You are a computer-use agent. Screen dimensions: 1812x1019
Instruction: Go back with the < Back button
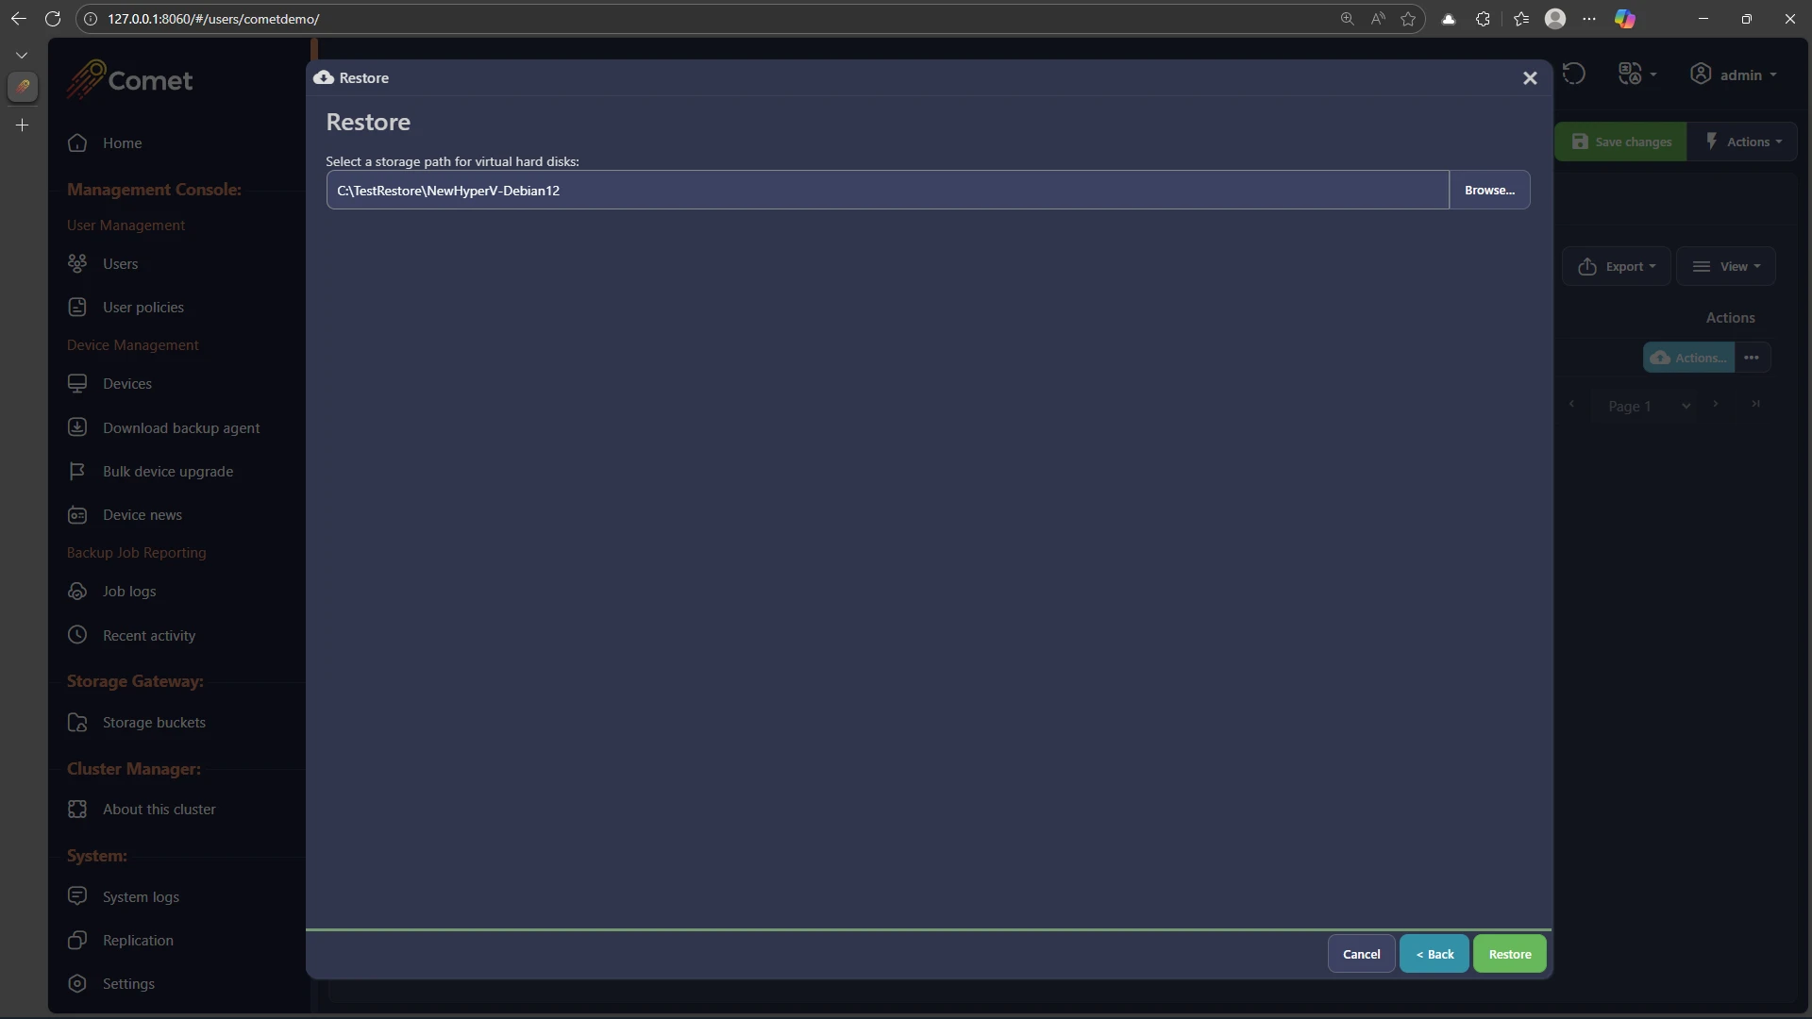tap(1434, 954)
